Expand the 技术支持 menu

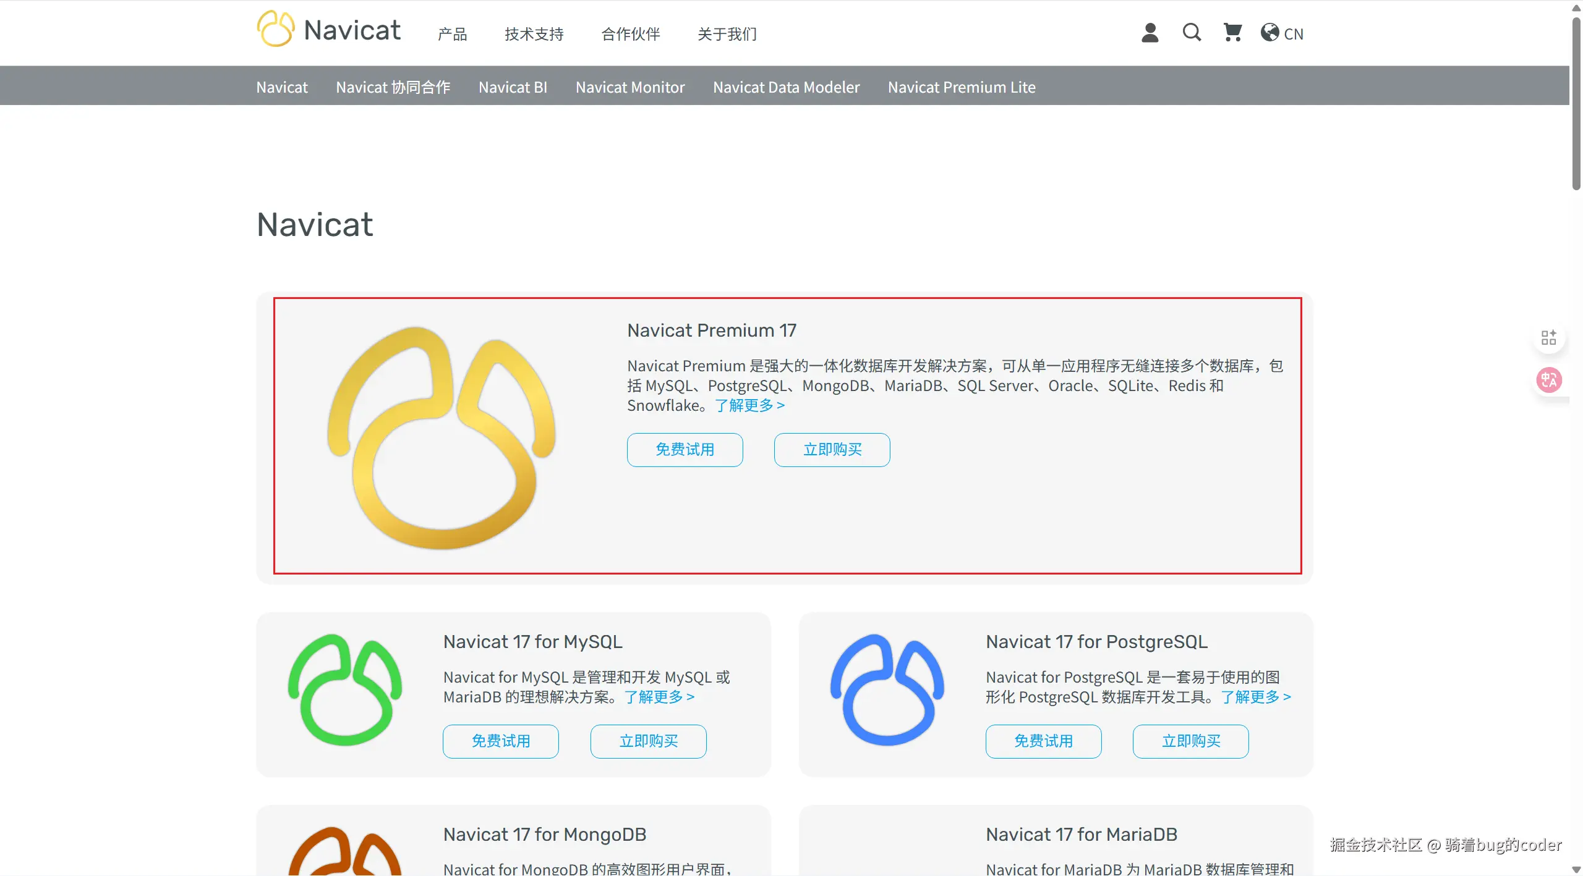pos(534,34)
